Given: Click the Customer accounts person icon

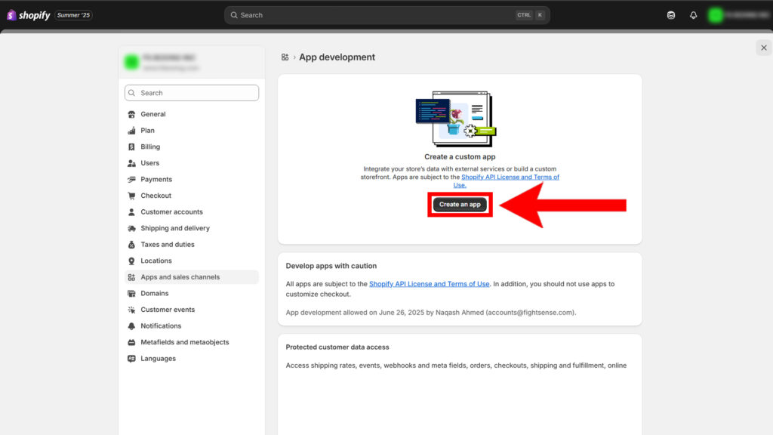Looking at the screenshot, I should click(x=131, y=212).
